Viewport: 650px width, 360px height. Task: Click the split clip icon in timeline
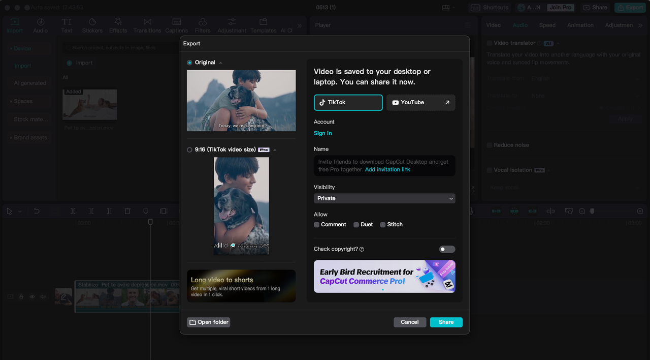tap(73, 211)
